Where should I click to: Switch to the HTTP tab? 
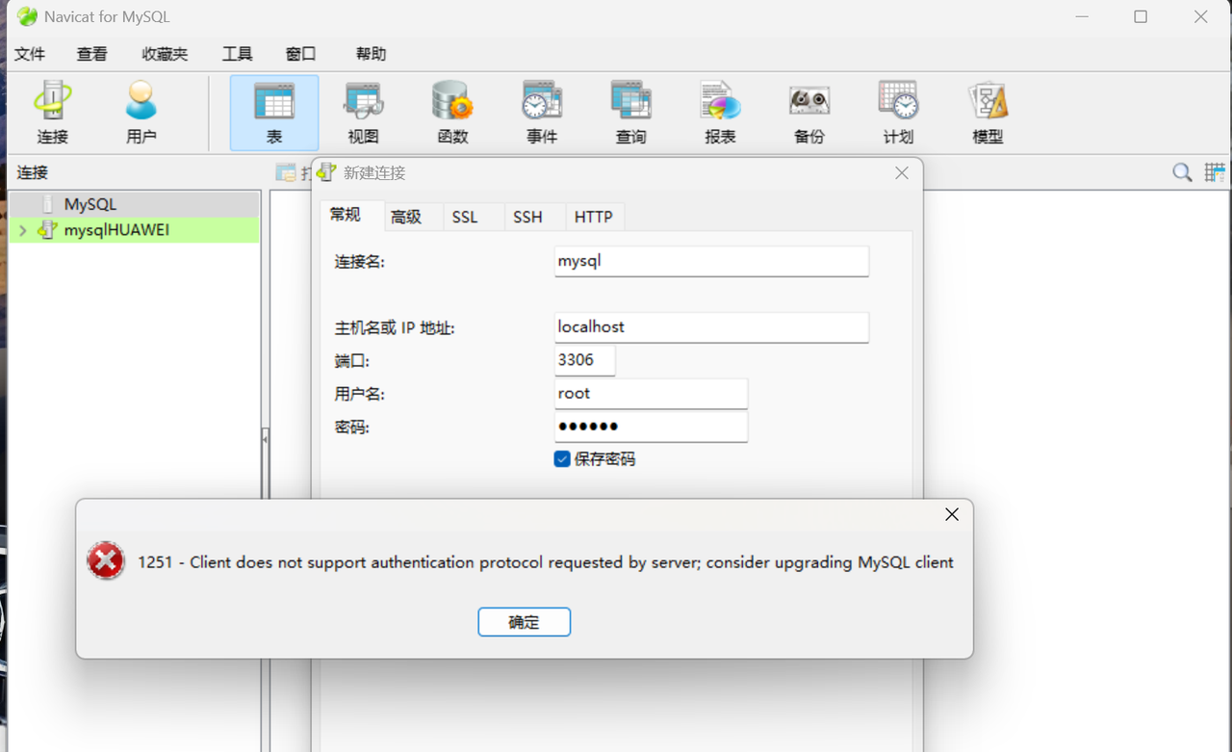pyautogui.click(x=594, y=218)
